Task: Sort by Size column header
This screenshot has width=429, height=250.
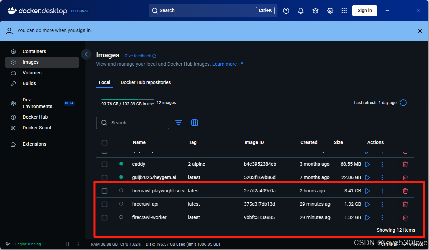Action: [338, 142]
